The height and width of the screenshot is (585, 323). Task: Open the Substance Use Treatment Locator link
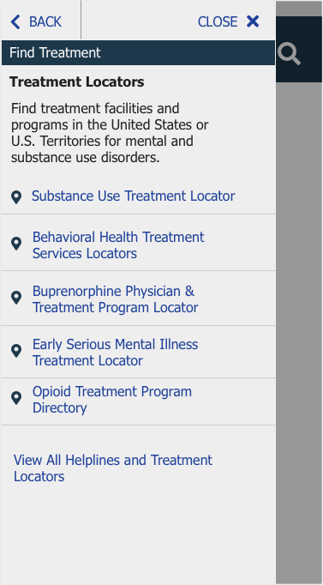(133, 196)
